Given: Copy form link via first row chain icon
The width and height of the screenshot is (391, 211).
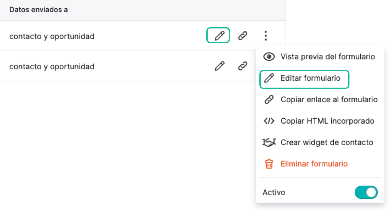Looking at the screenshot, I should [x=243, y=36].
